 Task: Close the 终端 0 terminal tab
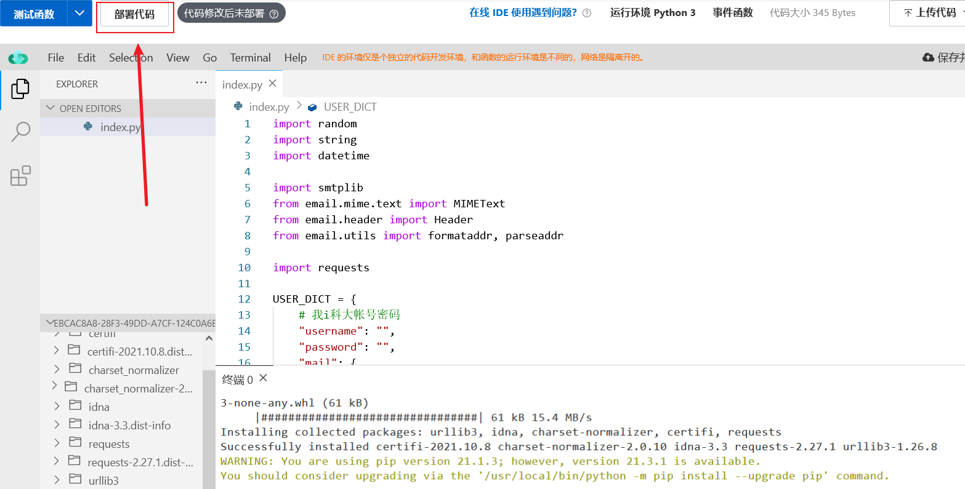tap(263, 378)
